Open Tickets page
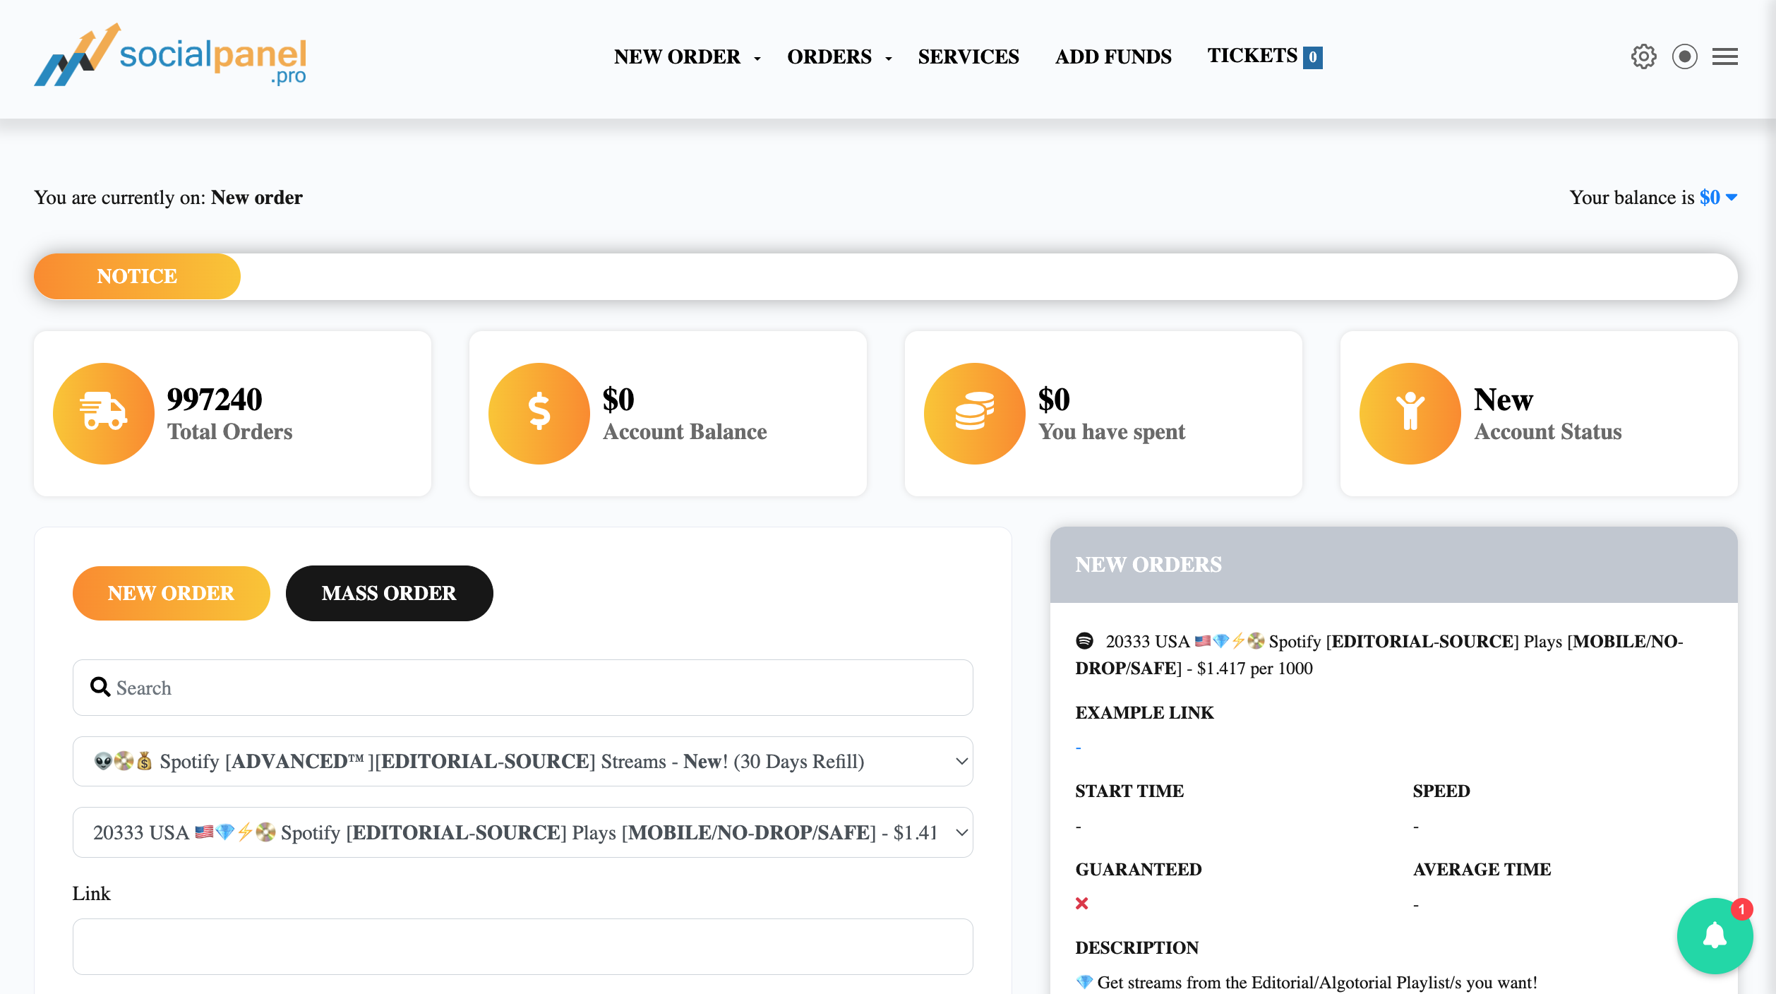 (1252, 56)
